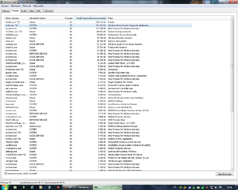
Task: Switch to the Služby tab
Action: [x=24, y=10]
